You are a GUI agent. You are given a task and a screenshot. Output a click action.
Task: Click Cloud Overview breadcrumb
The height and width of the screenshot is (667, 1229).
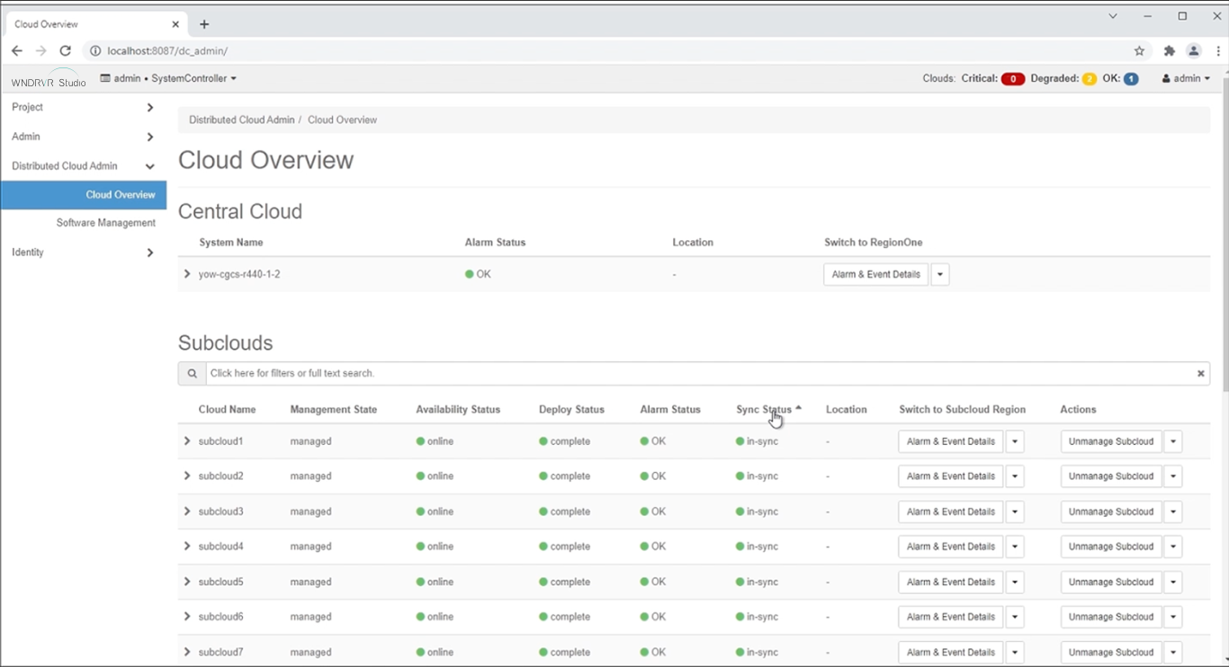point(342,120)
